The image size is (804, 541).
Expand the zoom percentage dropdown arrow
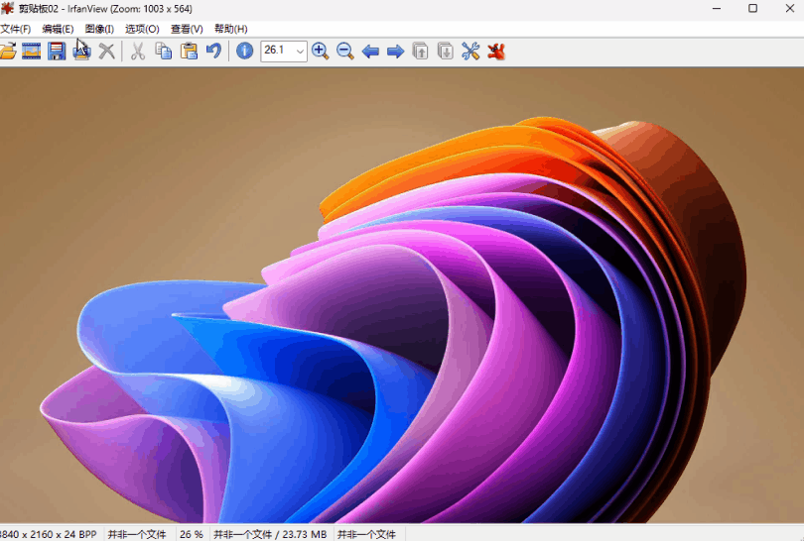300,52
